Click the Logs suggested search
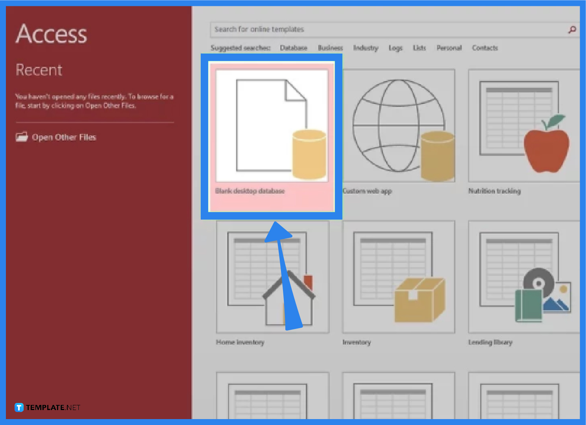 point(395,48)
